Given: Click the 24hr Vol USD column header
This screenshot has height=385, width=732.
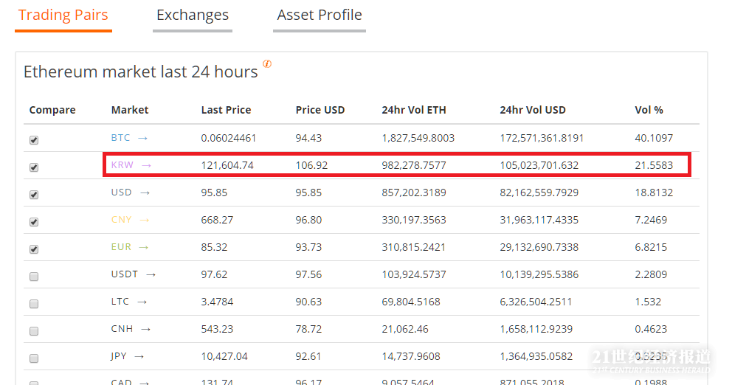Looking at the screenshot, I should point(532,110).
